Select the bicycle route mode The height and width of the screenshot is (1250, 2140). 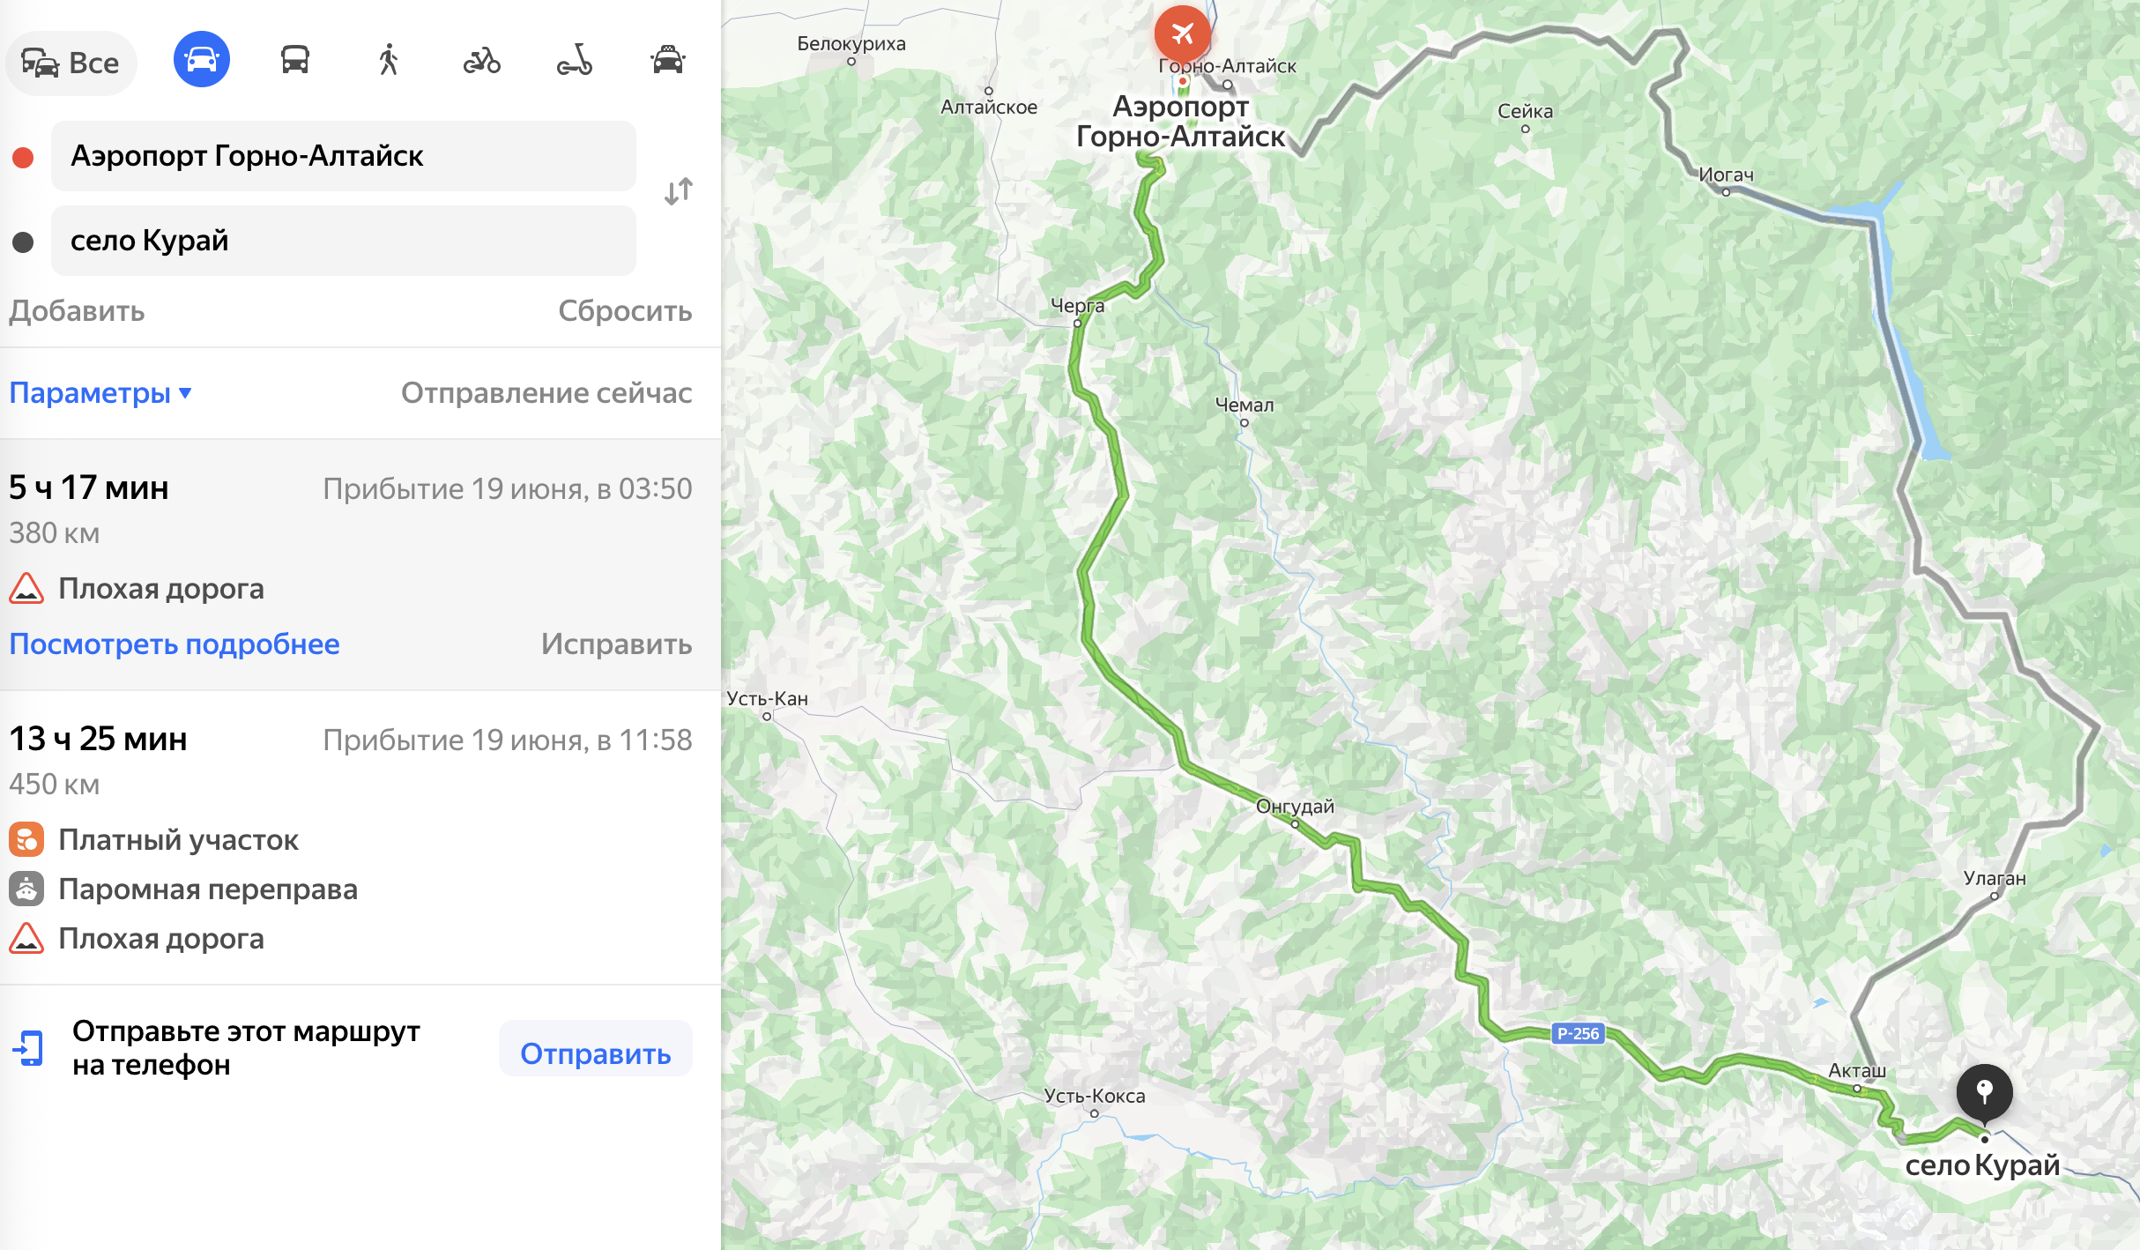pos(482,61)
